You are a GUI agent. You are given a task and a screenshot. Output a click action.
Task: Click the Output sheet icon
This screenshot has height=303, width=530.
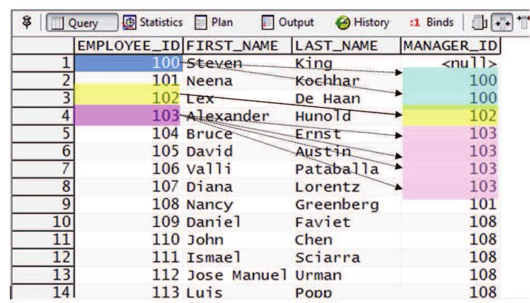[x=267, y=23]
